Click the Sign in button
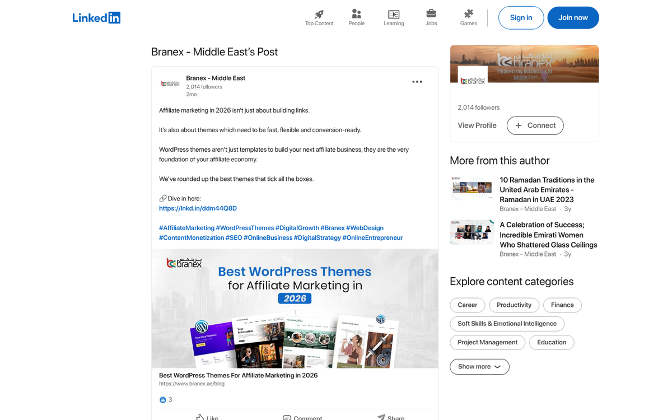The width and height of the screenshot is (672, 420). [521, 17]
